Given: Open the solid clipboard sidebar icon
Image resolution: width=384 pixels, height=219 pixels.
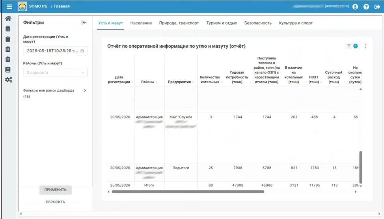Looking at the screenshot, I should tap(8, 39).
